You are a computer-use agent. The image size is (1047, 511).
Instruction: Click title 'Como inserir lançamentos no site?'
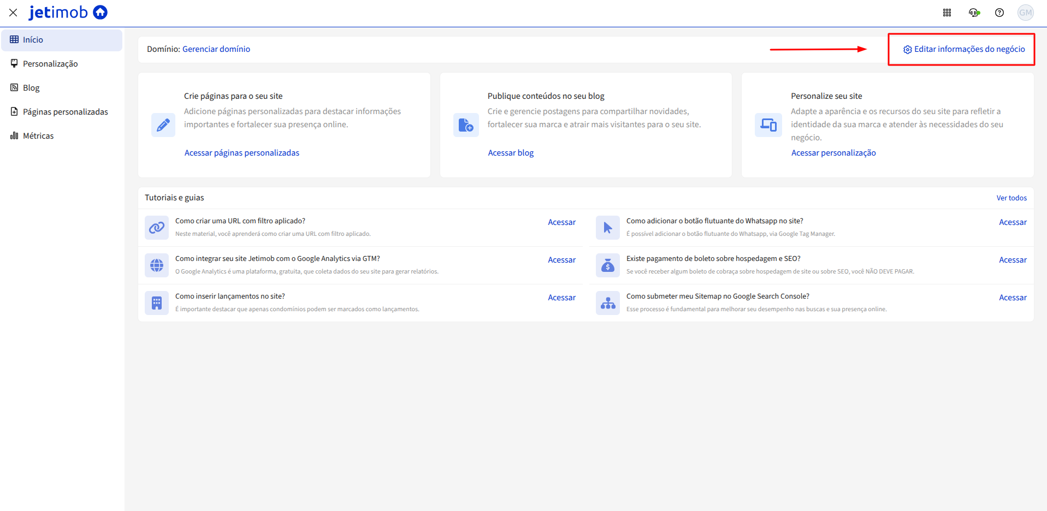(x=230, y=296)
